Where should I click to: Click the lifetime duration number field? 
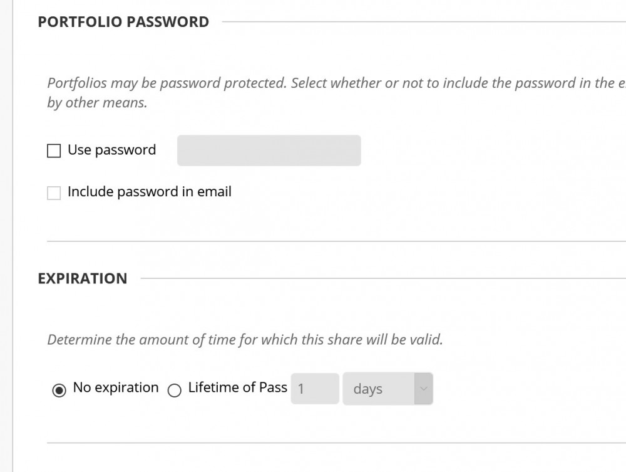click(x=314, y=389)
